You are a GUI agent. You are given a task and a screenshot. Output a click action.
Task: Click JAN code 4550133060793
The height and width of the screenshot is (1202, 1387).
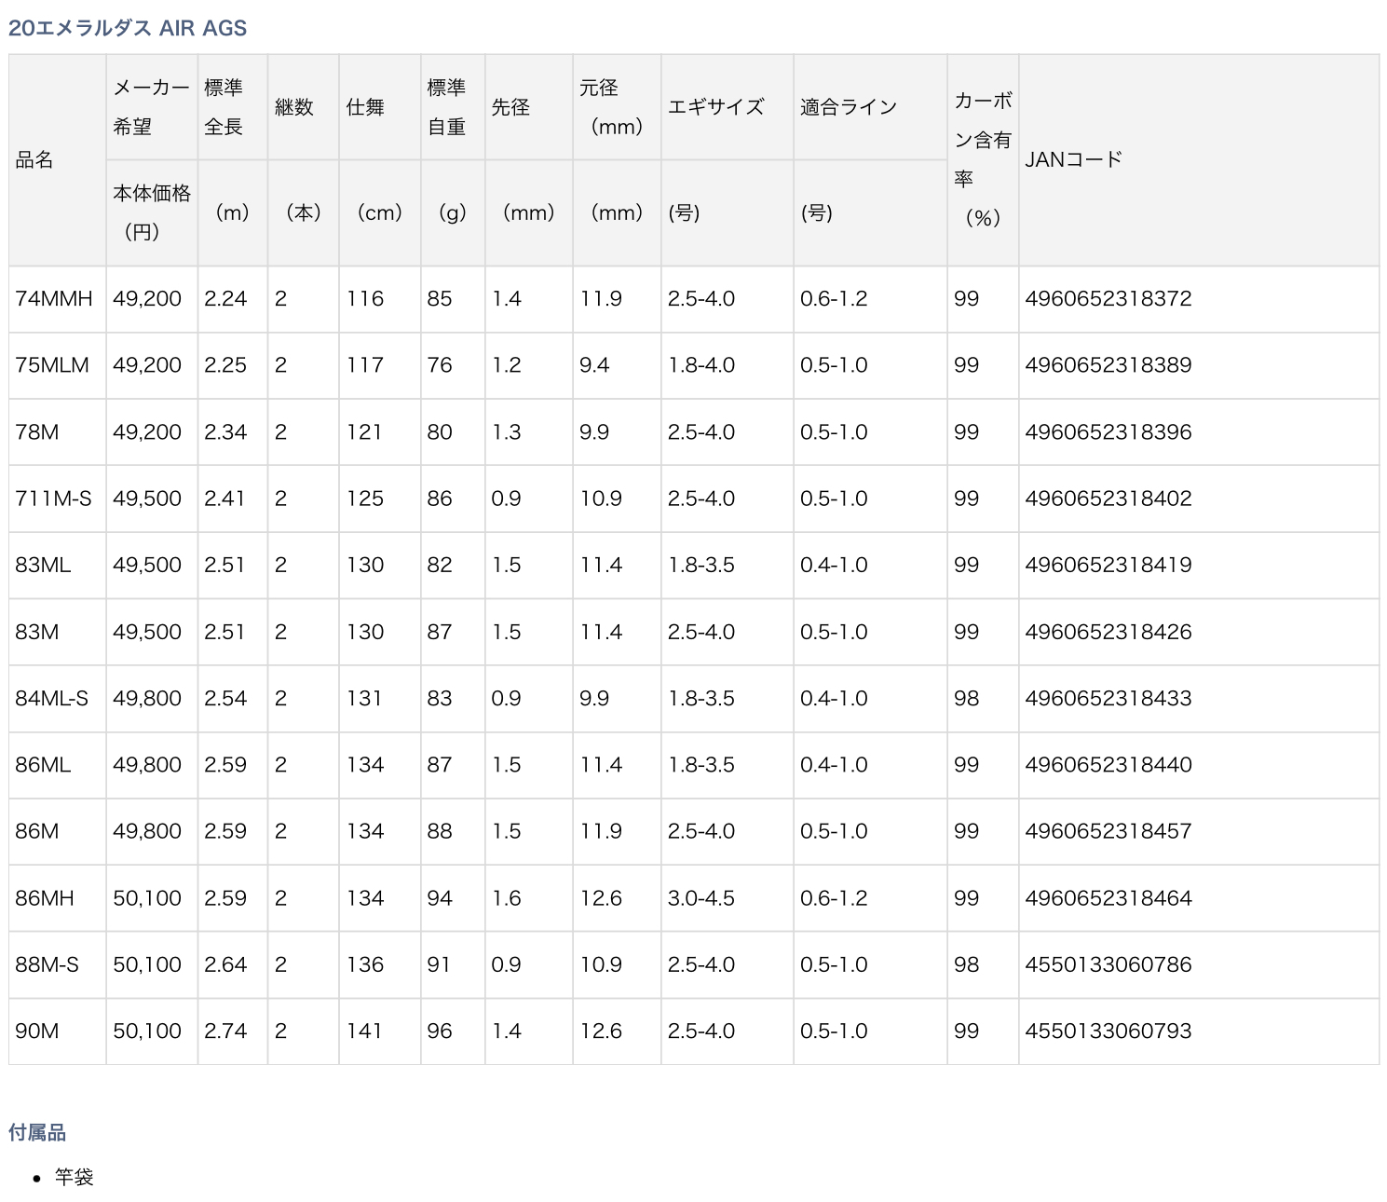tap(1108, 1031)
